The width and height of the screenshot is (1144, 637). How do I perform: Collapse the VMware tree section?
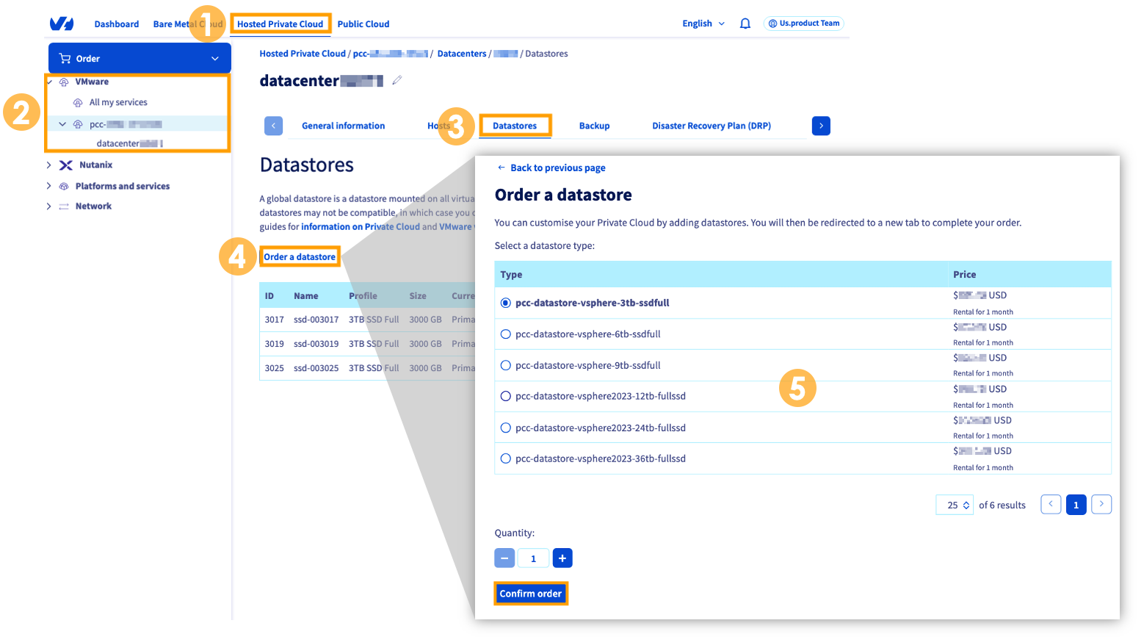point(50,82)
